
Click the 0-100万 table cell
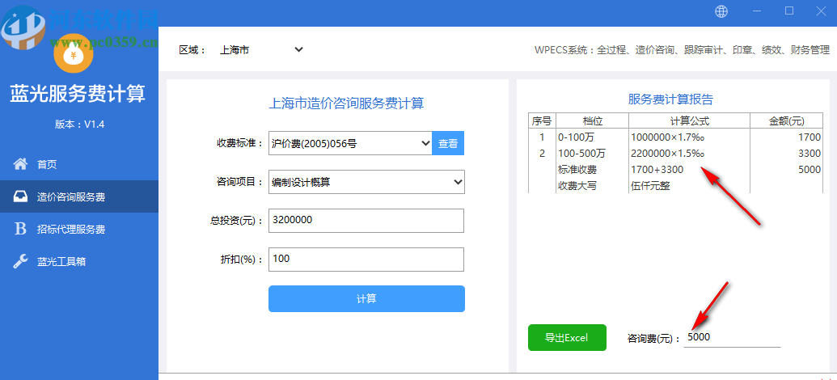592,137
